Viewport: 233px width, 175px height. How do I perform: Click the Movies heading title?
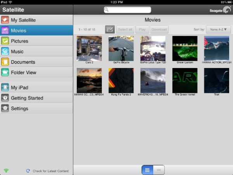153,20
